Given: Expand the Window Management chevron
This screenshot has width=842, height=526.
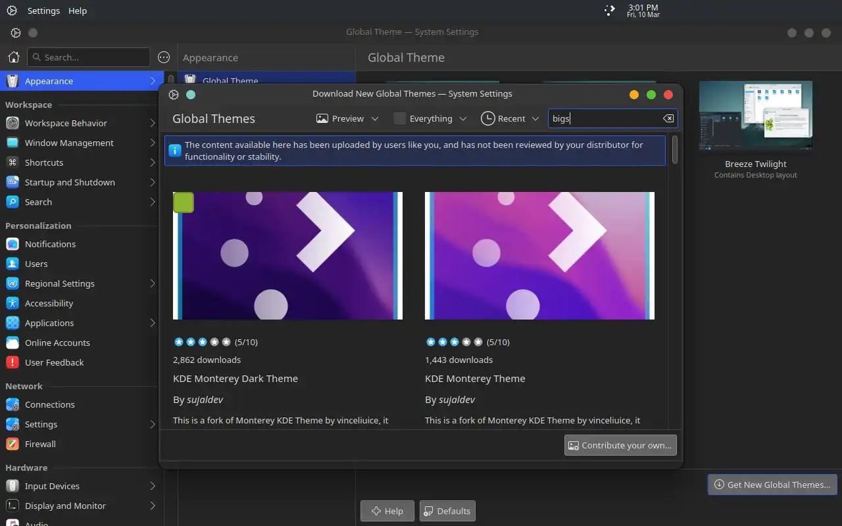Looking at the screenshot, I should pos(153,143).
